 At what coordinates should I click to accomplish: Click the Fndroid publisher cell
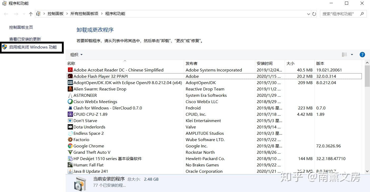pyautogui.click(x=193, y=108)
